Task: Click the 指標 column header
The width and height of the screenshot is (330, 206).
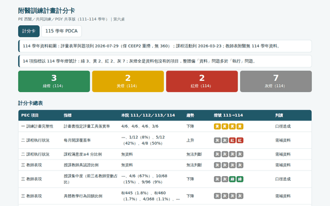Action: click(x=68, y=115)
